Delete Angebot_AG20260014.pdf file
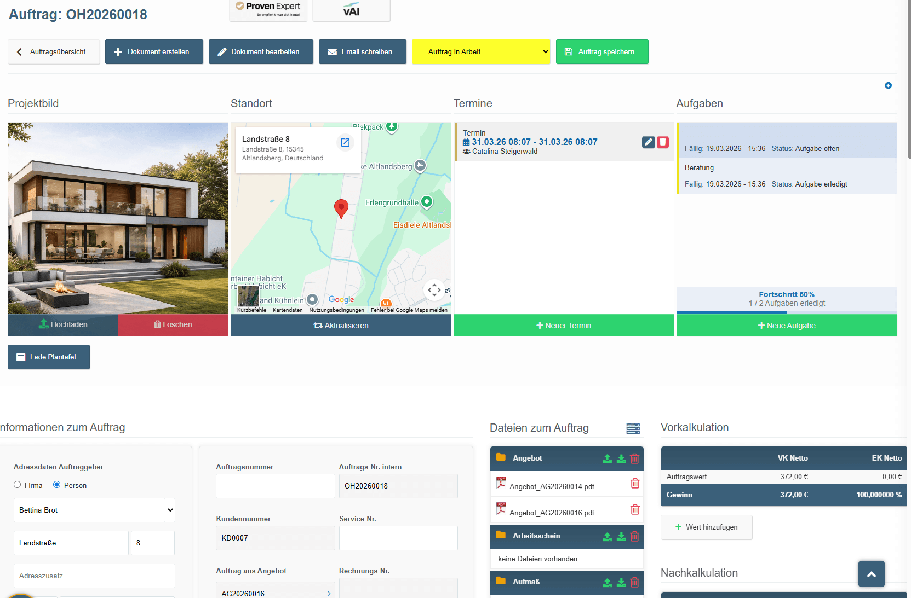911x598 pixels. coord(635,484)
